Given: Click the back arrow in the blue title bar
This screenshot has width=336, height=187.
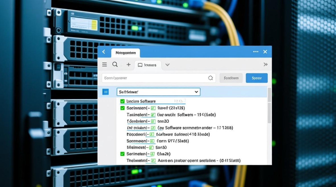Looking at the screenshot, I should [x=104, y=52].
